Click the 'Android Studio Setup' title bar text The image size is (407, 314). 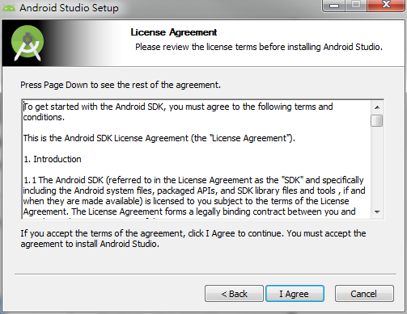tap(69, 8)
